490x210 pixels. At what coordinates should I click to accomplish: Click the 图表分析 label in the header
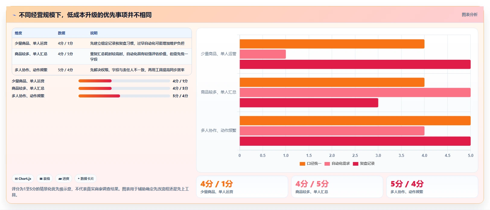[469, 14]
